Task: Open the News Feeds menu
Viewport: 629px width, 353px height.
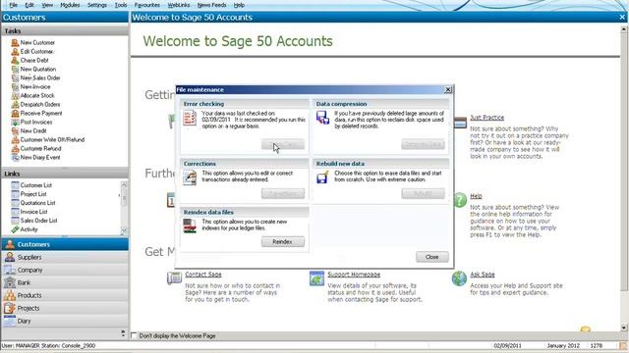Action: coord(212,5)
